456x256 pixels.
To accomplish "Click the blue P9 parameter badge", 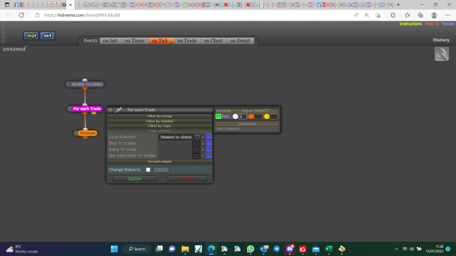I will (x=209, y=156).
